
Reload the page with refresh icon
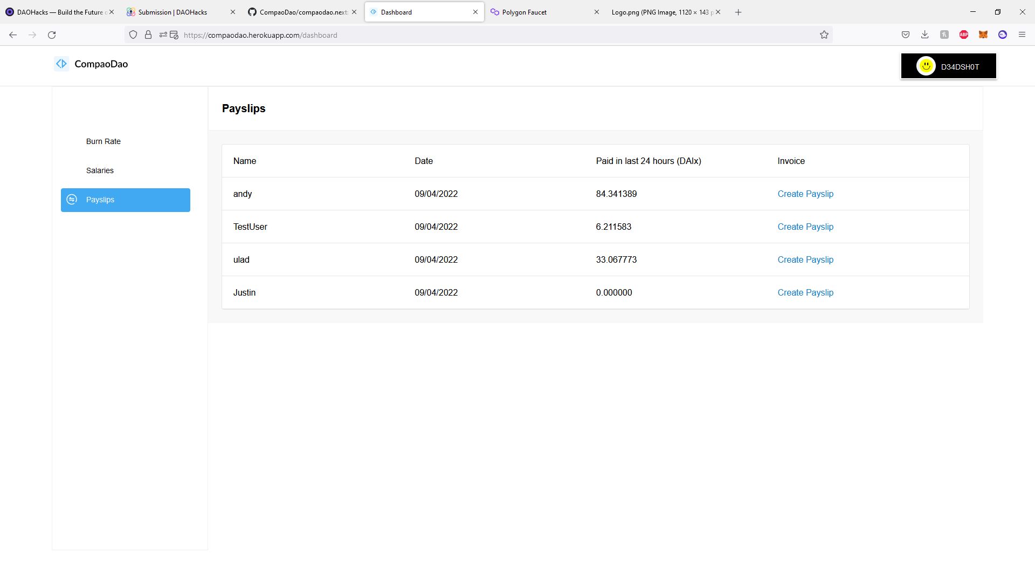click(x=52, y=35)
